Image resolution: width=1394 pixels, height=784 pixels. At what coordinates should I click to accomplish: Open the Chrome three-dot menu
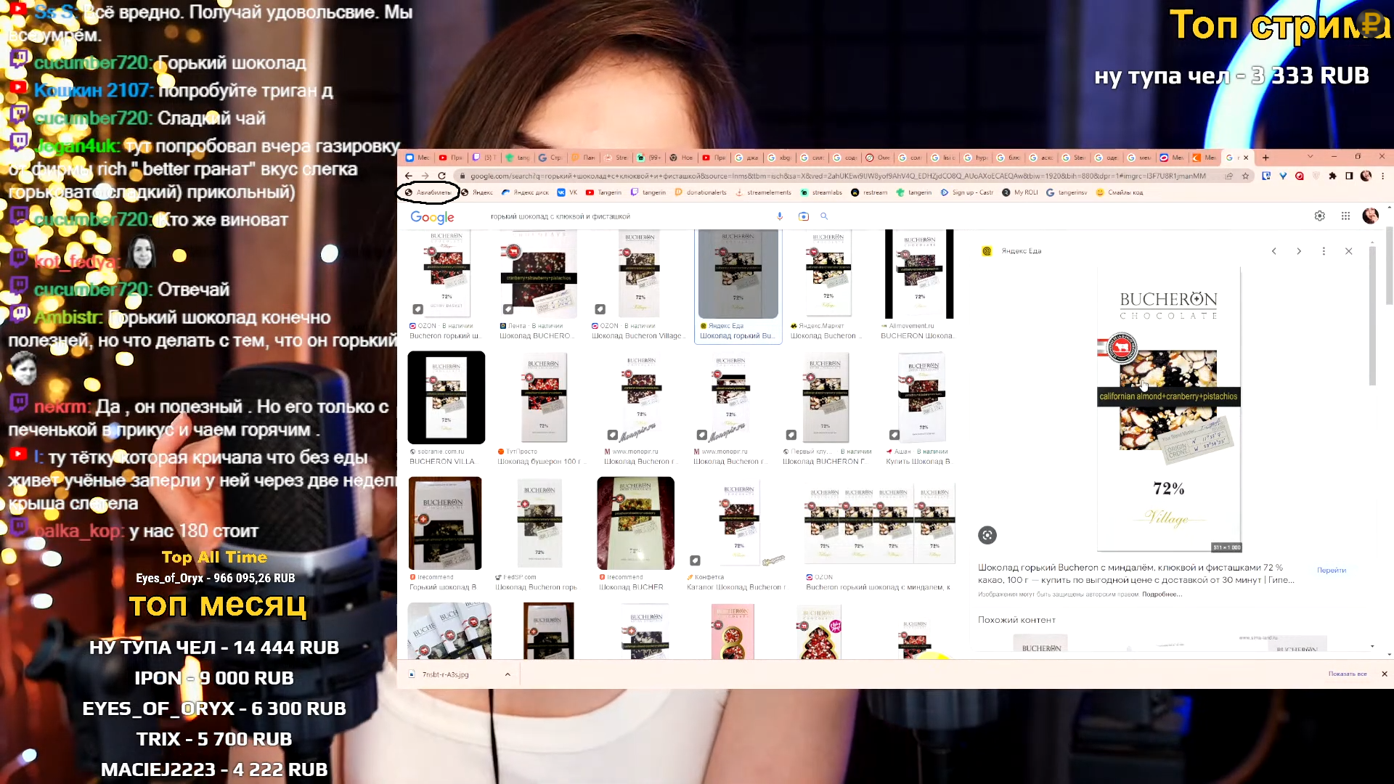[x=1382, y=176]
